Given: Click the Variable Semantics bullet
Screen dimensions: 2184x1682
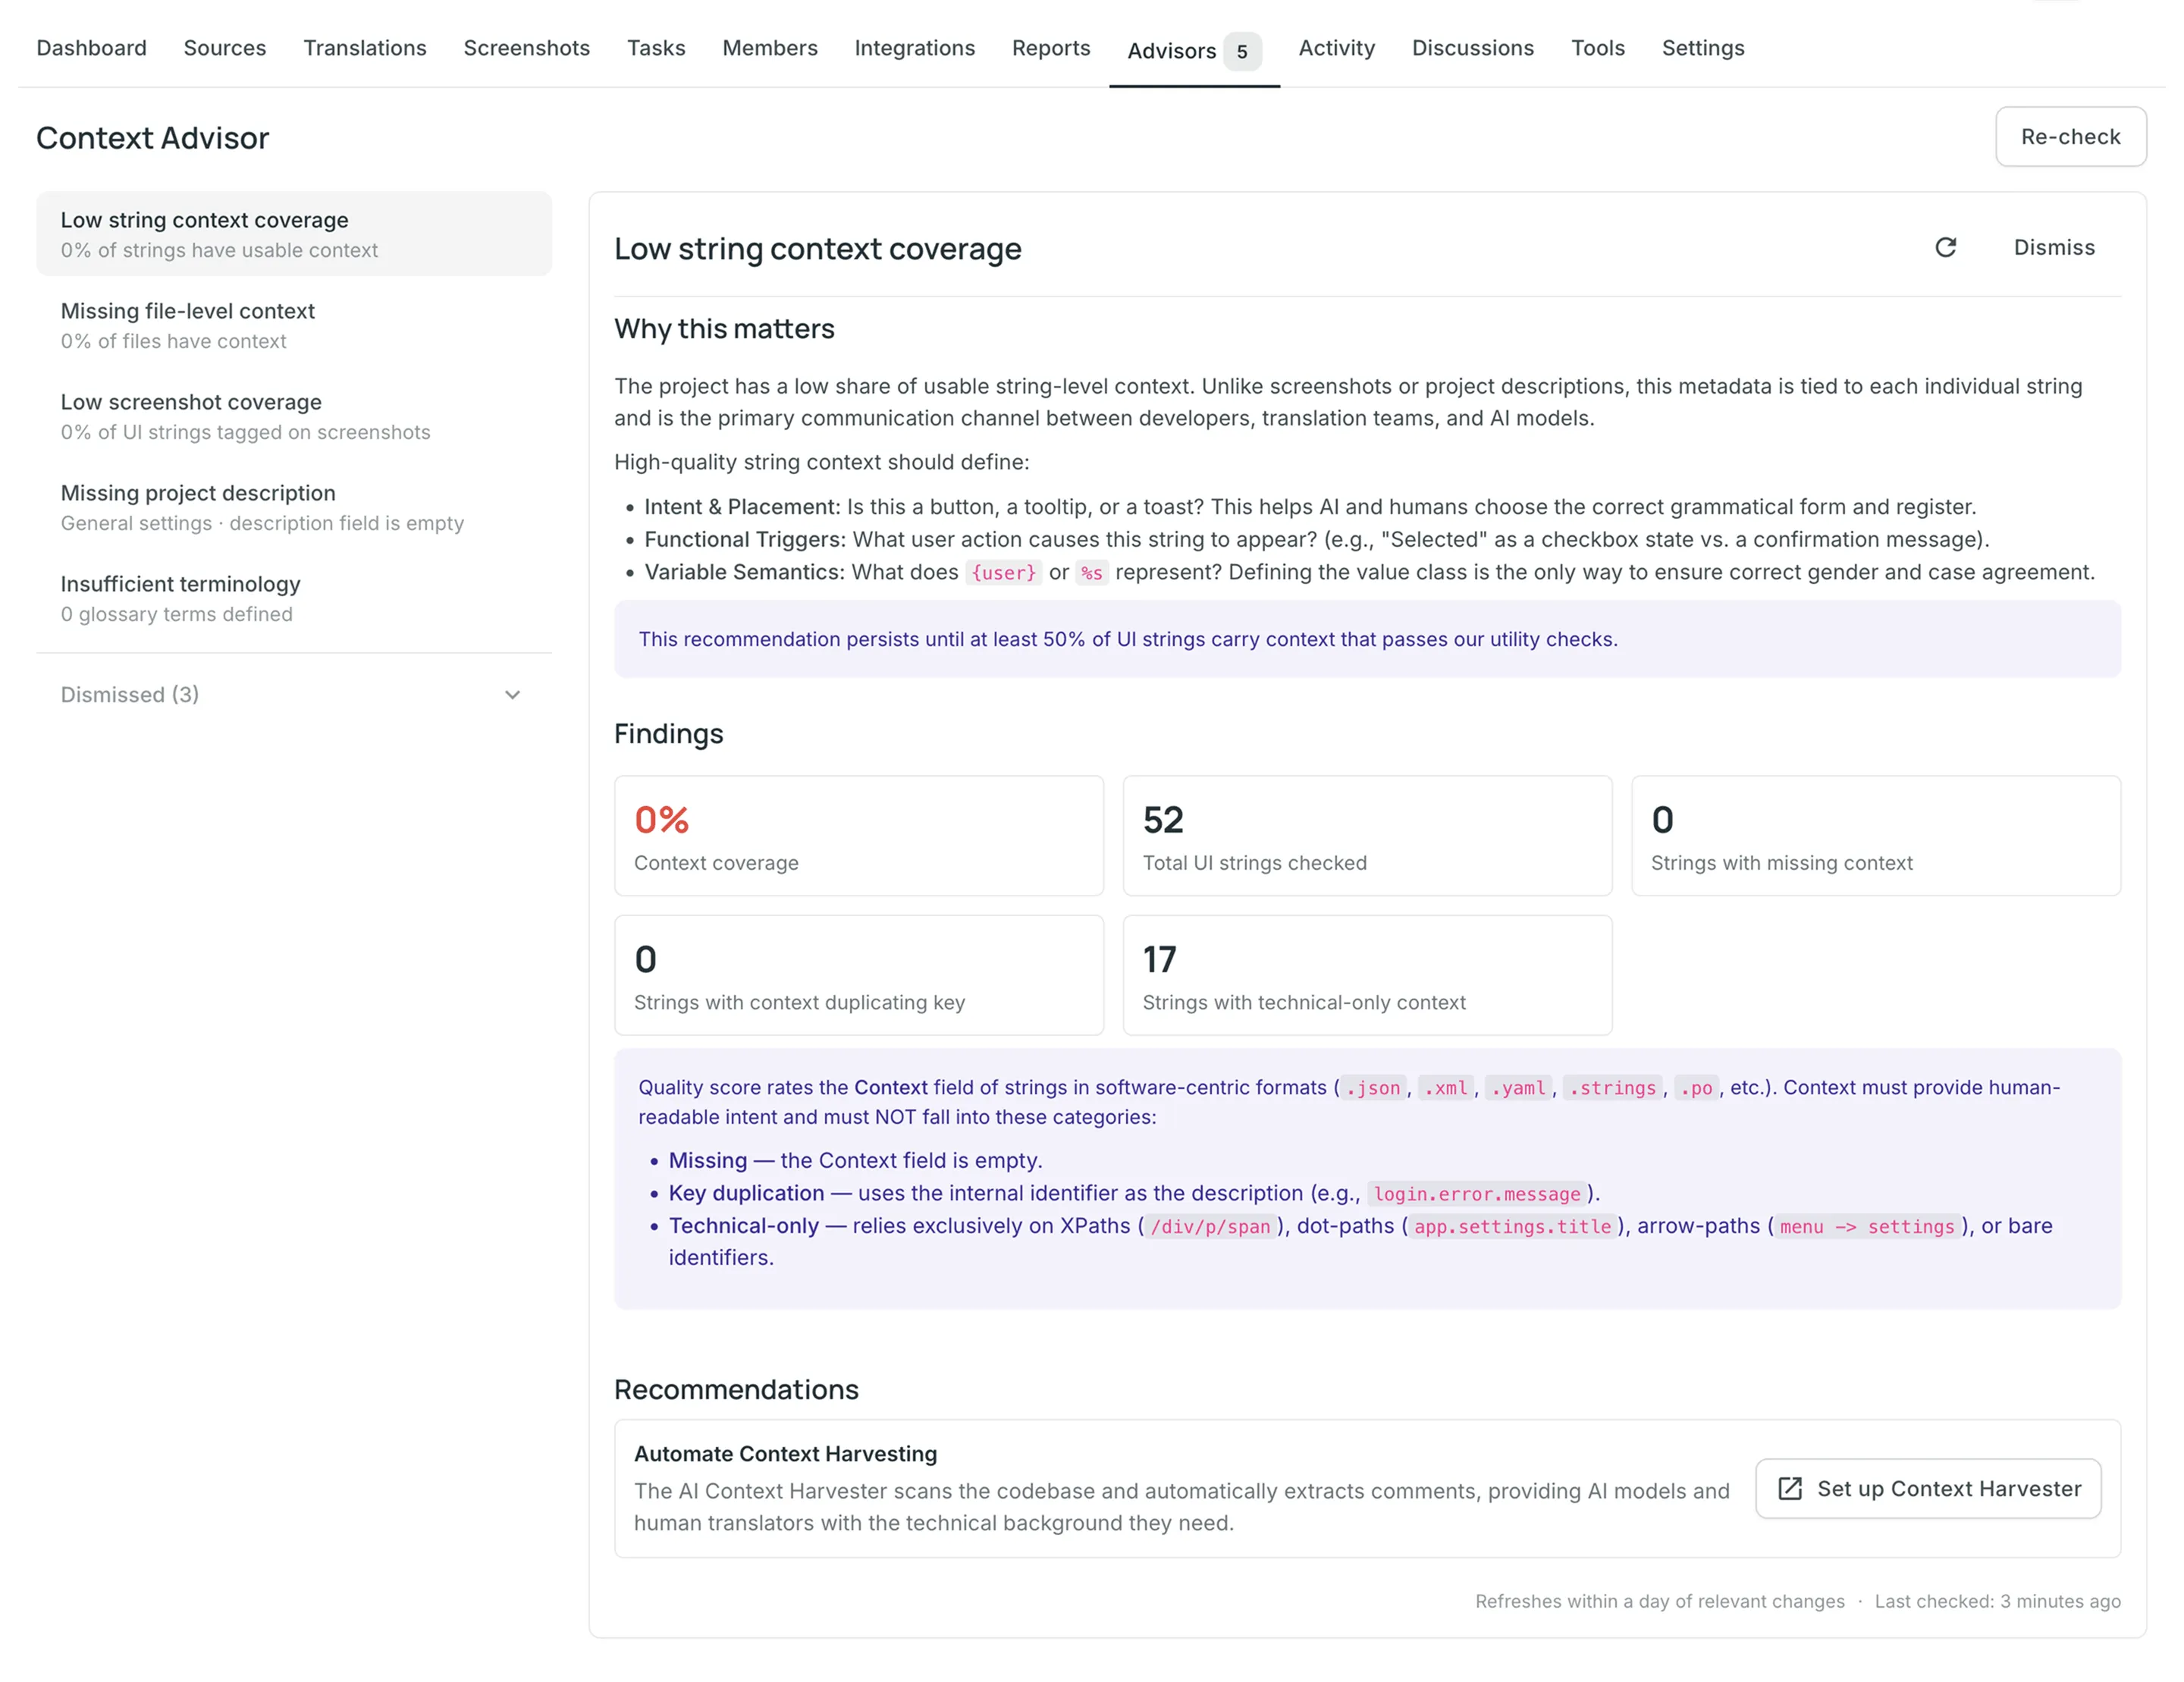Looking at the screenshot, I should pos(1369,573).
